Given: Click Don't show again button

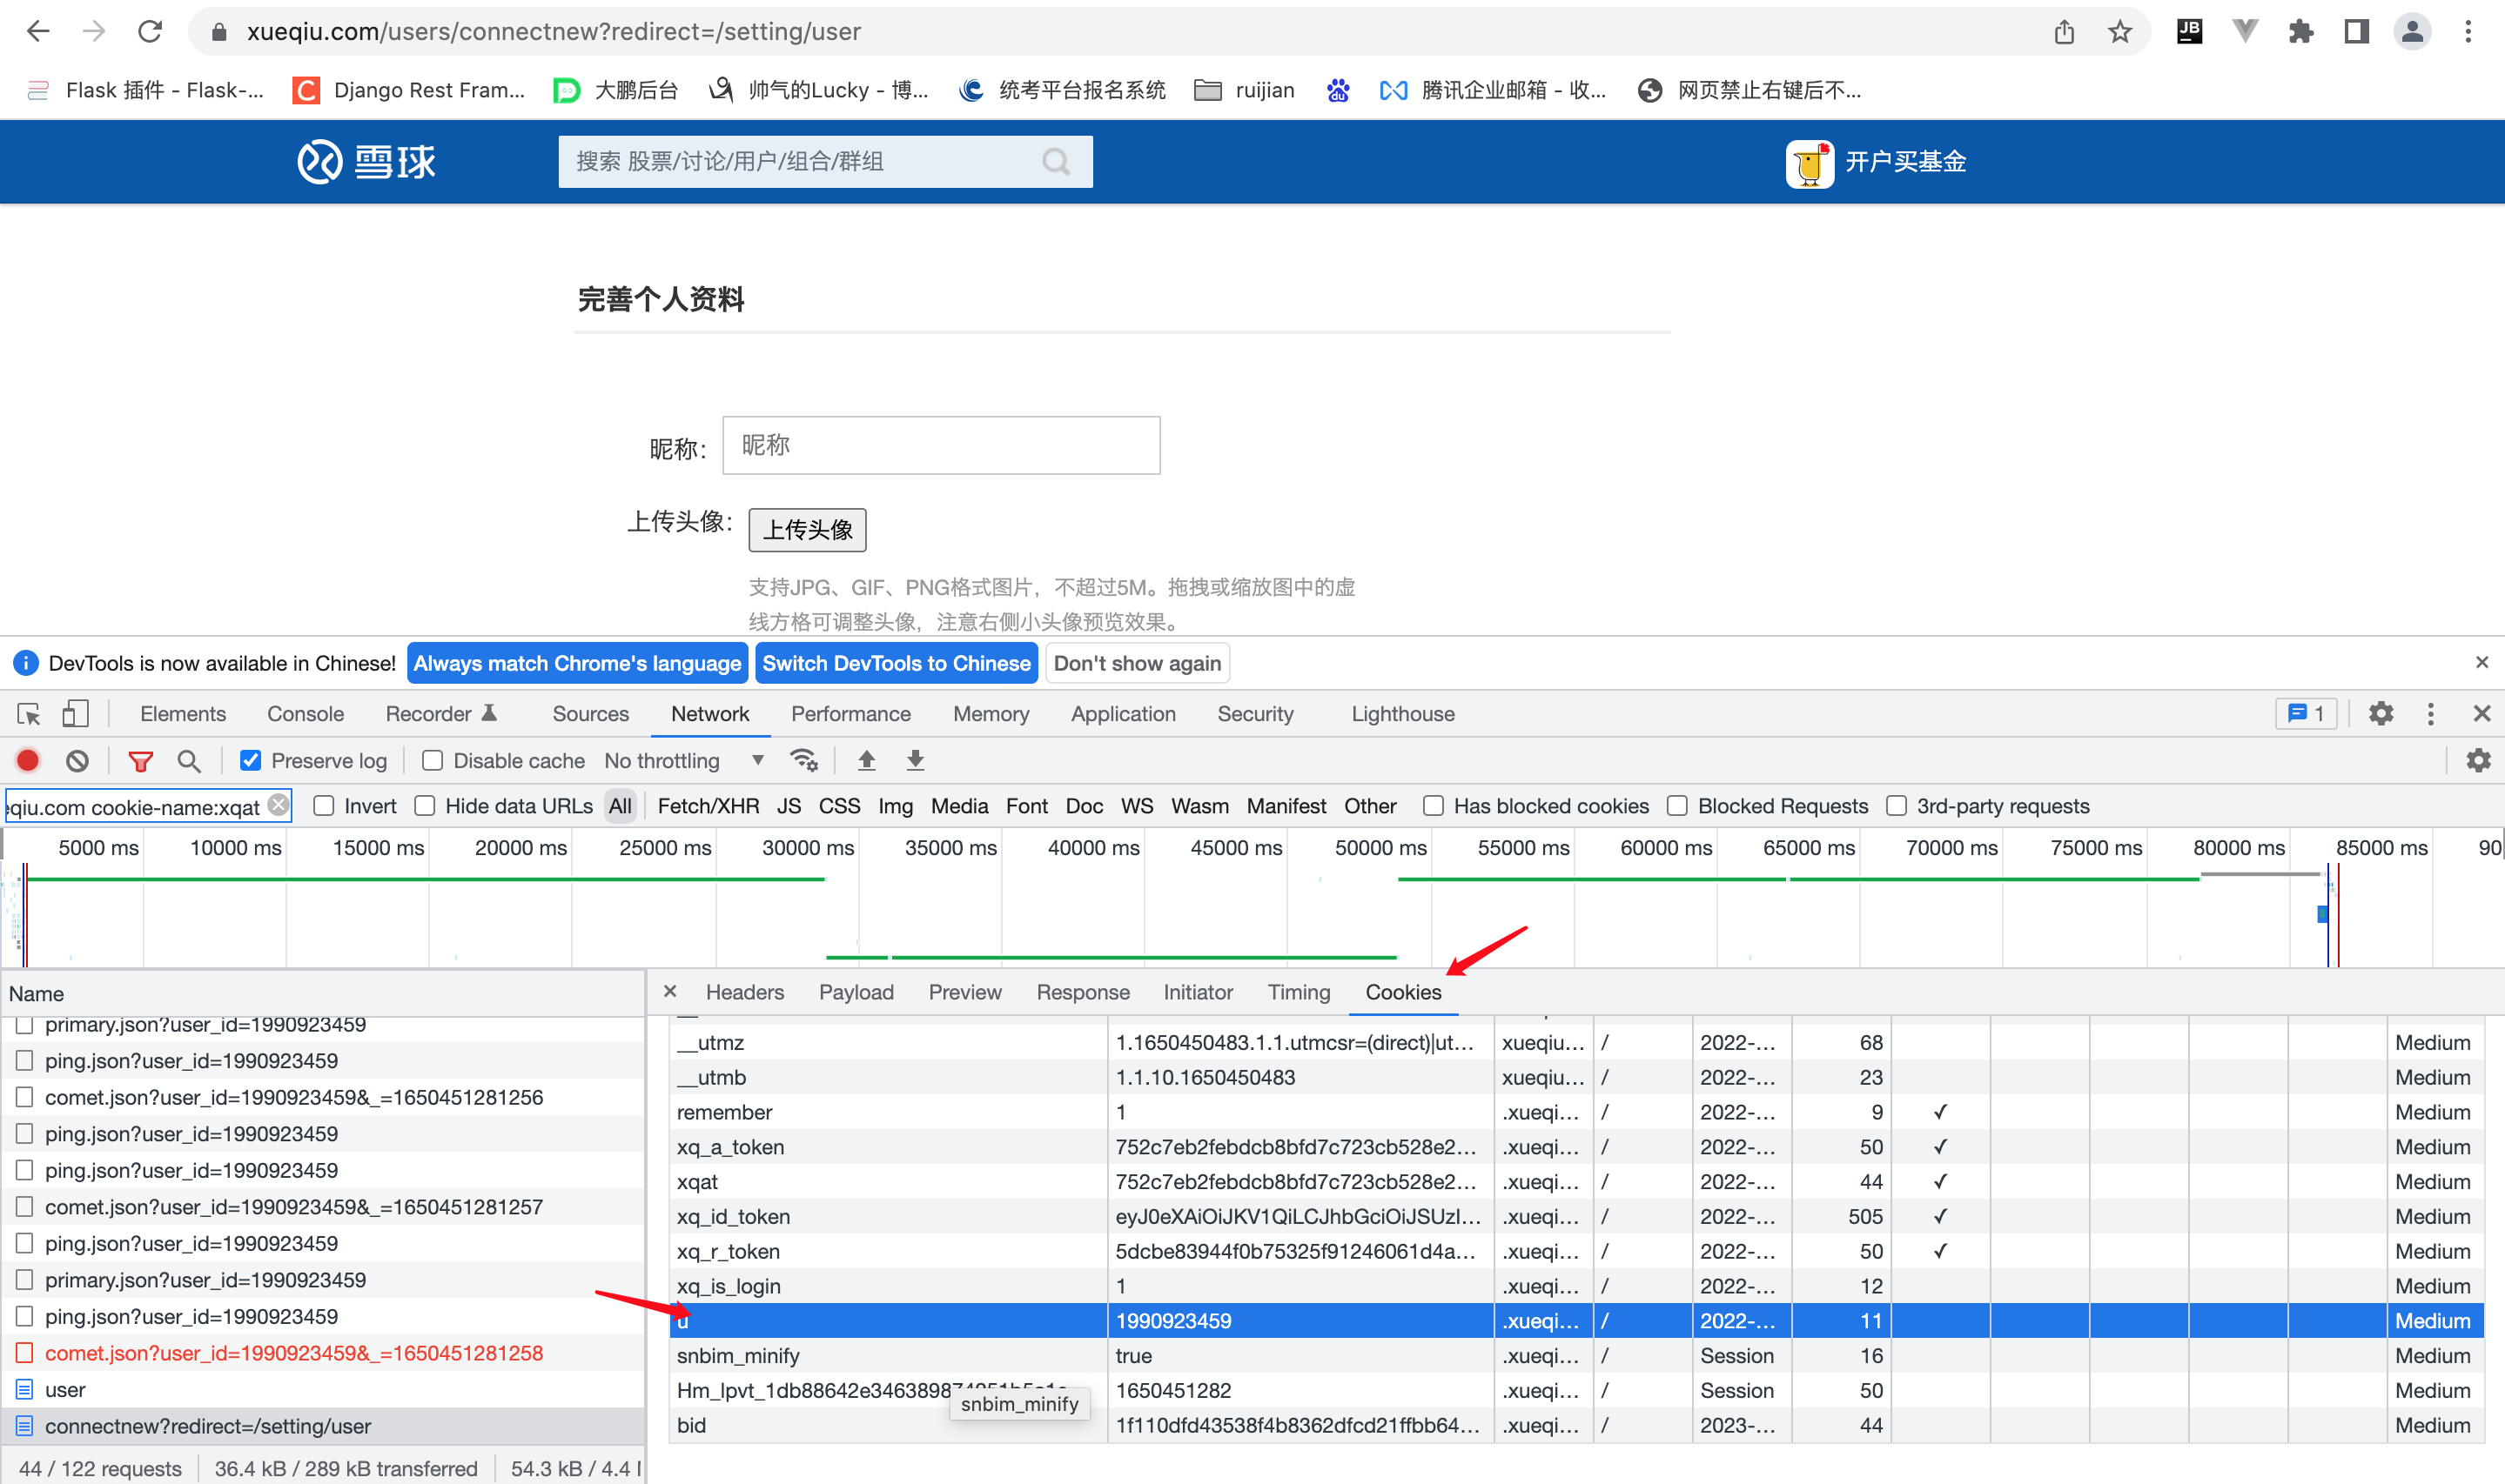Looking at the screenshot, I should (x=1138, y=663).
